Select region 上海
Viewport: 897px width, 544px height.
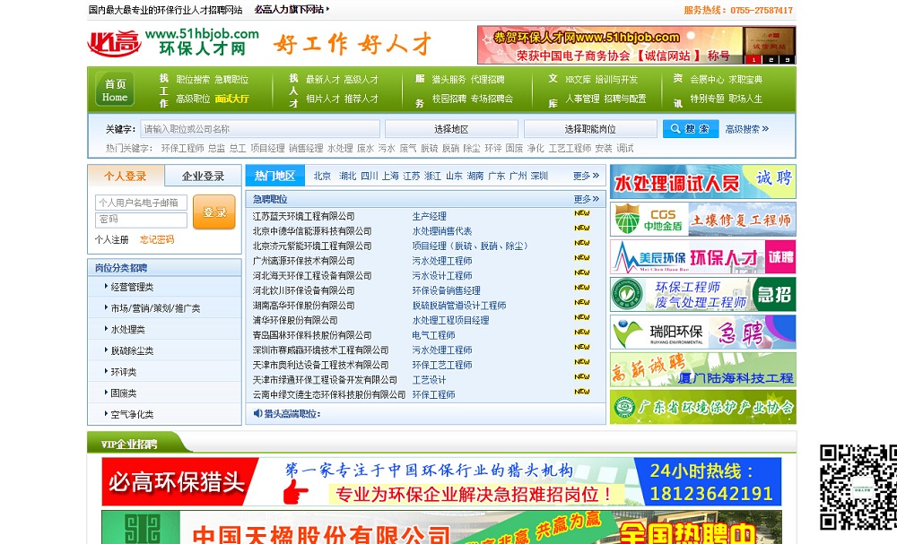[x=390, y=176]
